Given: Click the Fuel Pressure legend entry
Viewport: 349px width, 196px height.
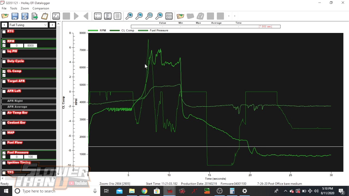Looking at the screenshot, I should click(x=153, y=30).
